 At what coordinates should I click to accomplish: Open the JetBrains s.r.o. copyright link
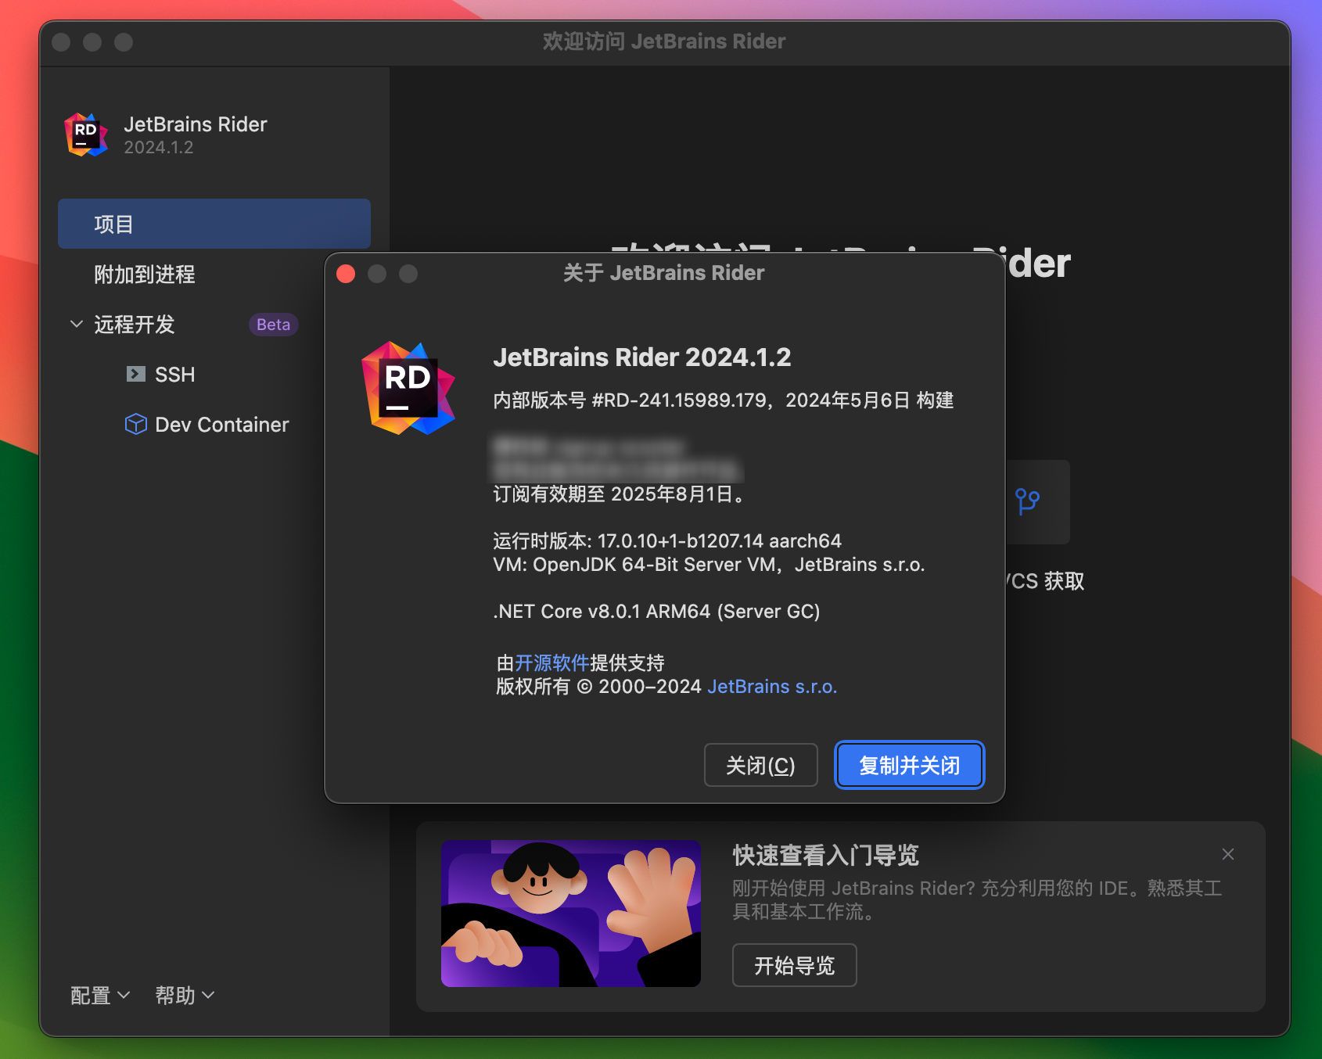772,687
